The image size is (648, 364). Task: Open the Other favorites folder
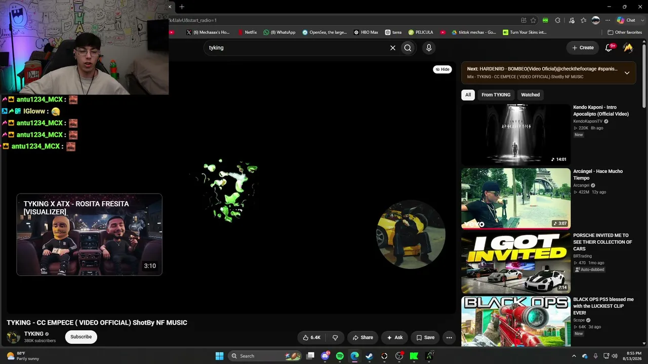coord(624,32)
